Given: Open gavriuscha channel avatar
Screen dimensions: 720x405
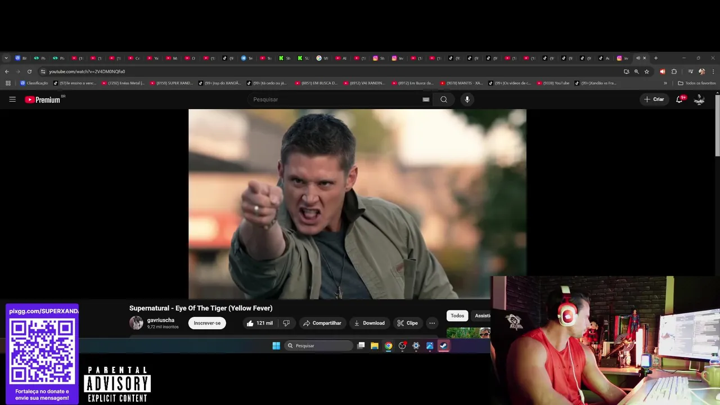Looking at the screenshot, I should tap(136, 323).
